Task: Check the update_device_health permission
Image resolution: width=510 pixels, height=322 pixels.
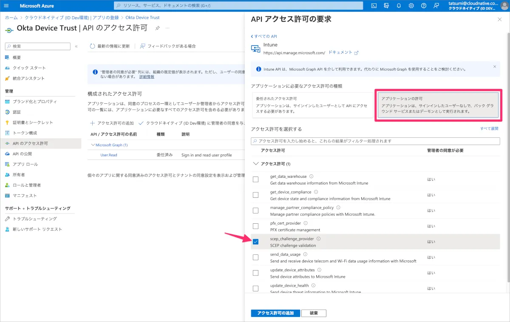Action: 255,288
